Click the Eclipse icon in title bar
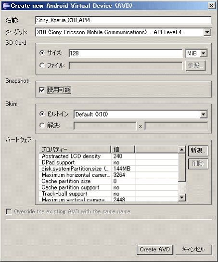The width and height of the screenshot is (218, 262). pos(6,6)
